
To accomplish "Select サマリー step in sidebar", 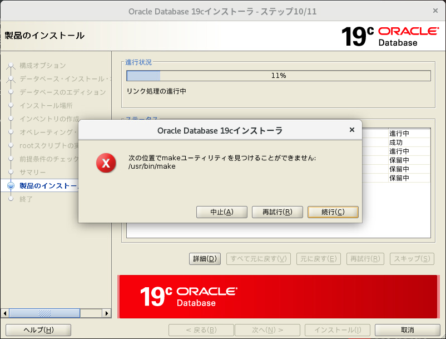I will tap(32, 173).
